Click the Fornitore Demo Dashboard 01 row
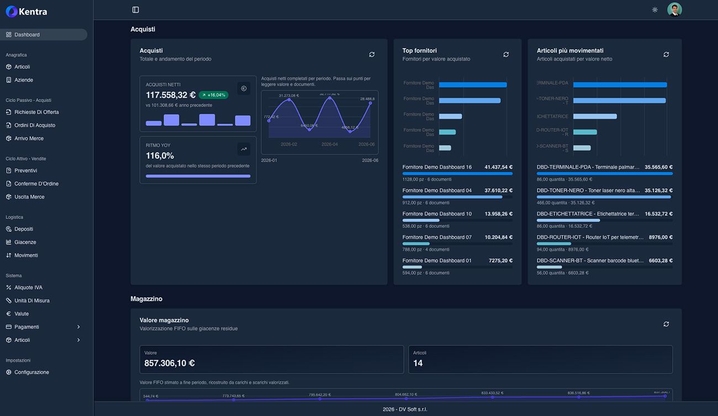The width and height of the screenshot is (718, 416). click(x=457, y=266)
